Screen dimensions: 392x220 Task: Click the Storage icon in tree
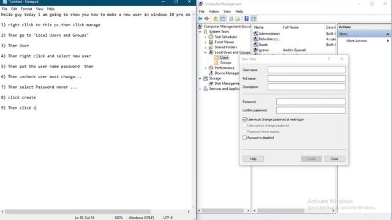tap(206, 78)
